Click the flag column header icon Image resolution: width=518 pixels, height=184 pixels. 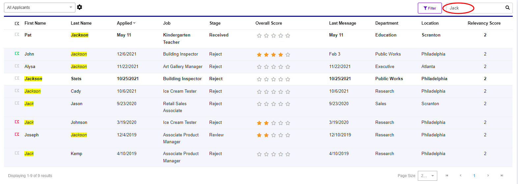[17, 23]
